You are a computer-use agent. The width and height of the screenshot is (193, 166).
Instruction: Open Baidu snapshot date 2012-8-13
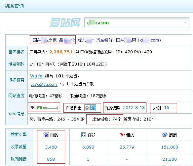click(x=134, y=108)
